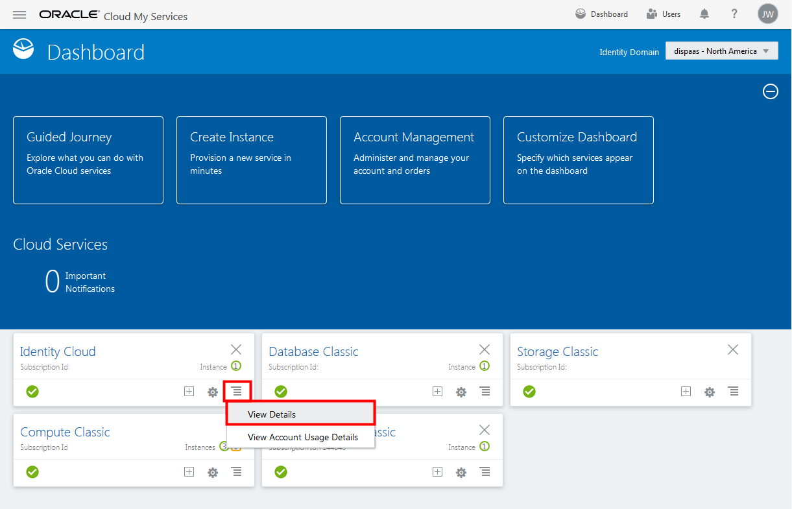Click the notifications bell icon
Screen dimensions: 792x509
[x=704, y=13]
